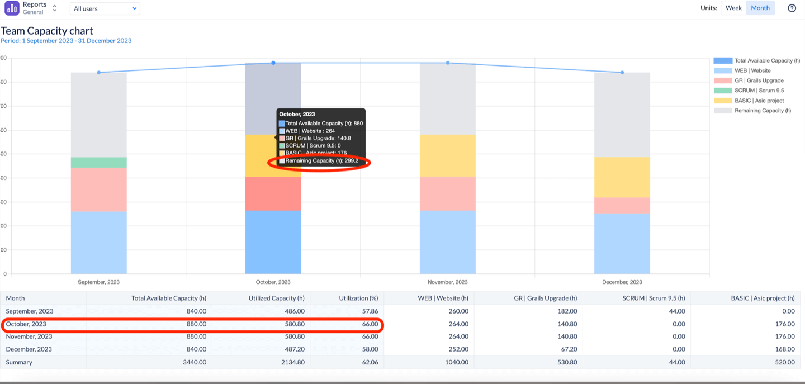Viewport: 805px width, 384px height.
Task: Click the green Scrum segment in September bar
Action: click(99, 163)
